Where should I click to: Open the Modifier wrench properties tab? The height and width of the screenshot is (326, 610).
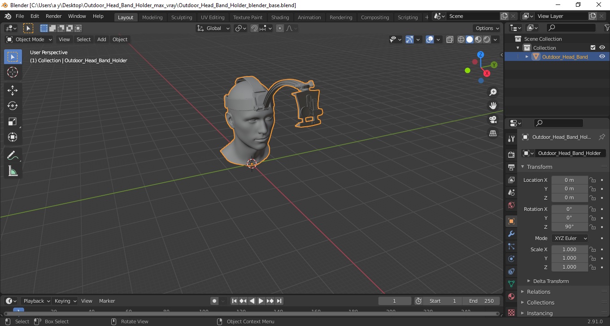(511, 234)
